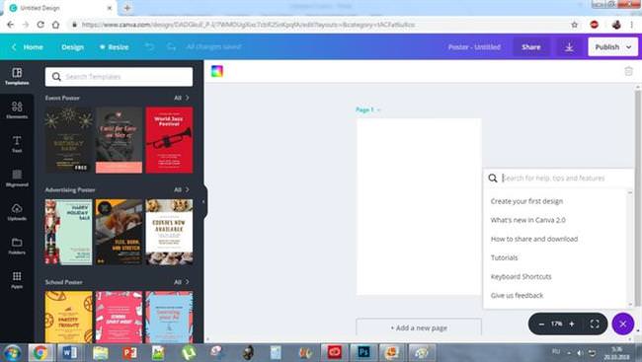
Task: Toggle fullscreen presentation mode icon
Action: tap(595, 324)
